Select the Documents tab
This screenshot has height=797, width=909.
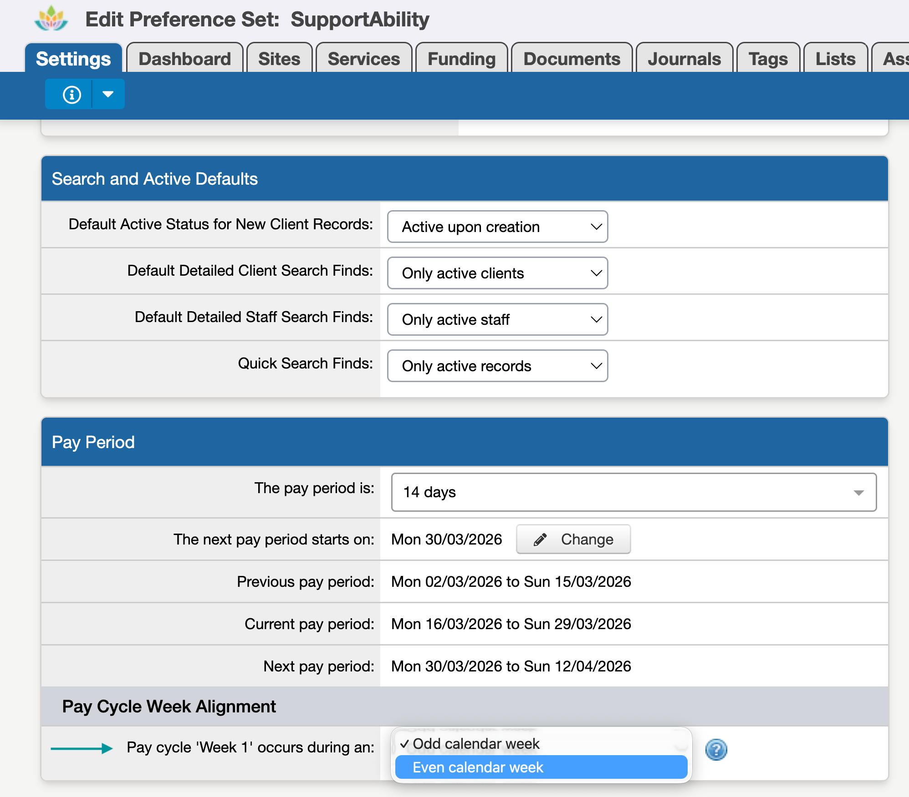[x=572, y=59]
